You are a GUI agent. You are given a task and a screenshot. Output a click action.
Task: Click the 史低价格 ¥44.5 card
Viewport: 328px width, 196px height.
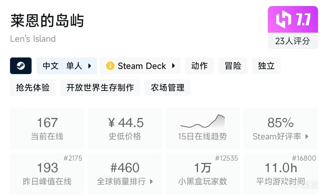125,128
